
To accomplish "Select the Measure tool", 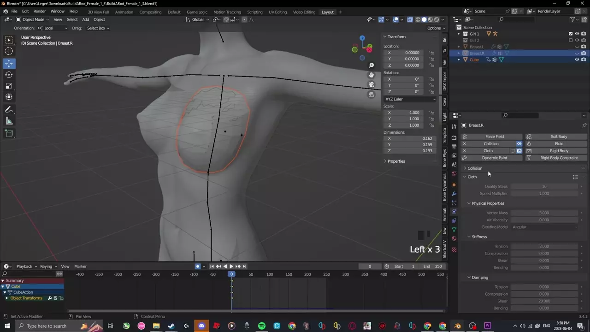I will [9, 121].
